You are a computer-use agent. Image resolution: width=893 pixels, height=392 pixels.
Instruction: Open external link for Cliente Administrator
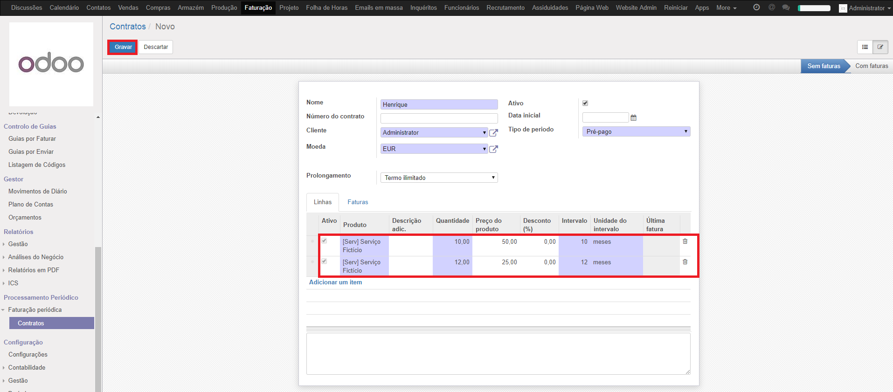[493, 133]
